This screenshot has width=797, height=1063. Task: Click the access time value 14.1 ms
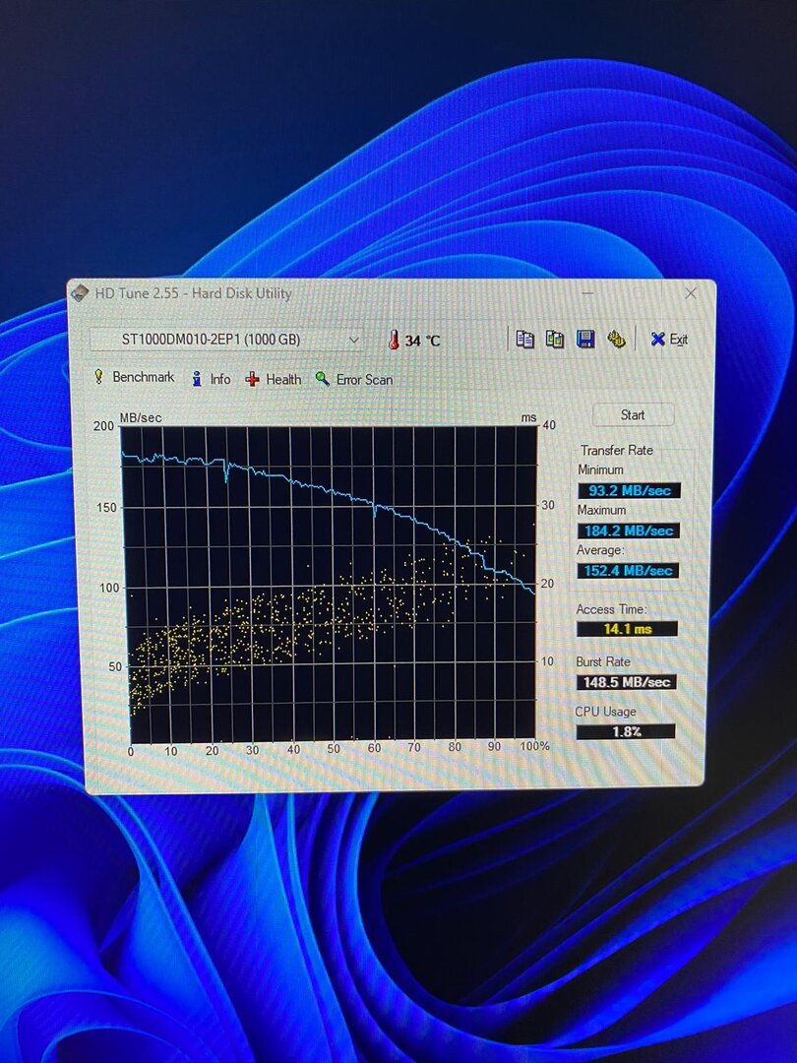627,628
